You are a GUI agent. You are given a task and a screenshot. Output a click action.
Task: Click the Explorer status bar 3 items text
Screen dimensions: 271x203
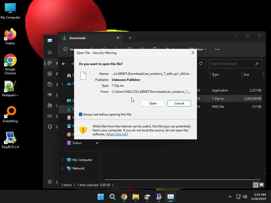67,185
